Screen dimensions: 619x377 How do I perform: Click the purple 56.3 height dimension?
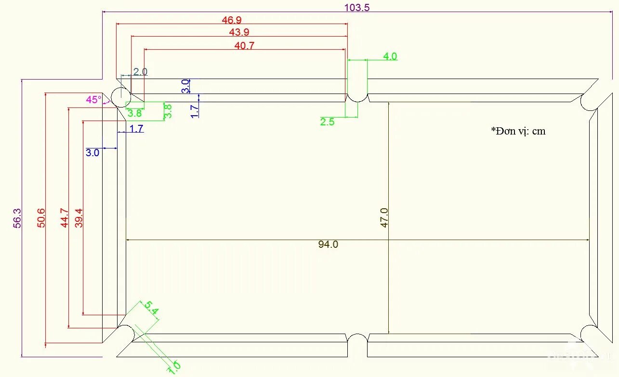click(x=17, y=218)
